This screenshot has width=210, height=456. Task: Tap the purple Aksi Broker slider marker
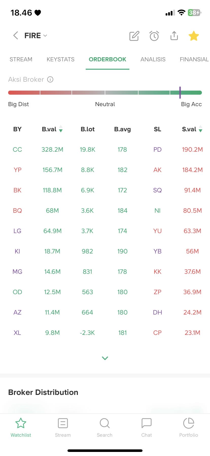180,93
